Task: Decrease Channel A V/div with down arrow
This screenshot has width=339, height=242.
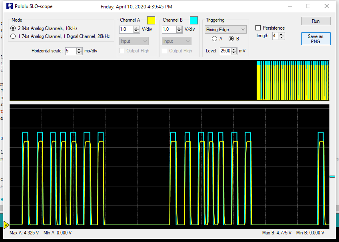Action: tap(136, 31)
